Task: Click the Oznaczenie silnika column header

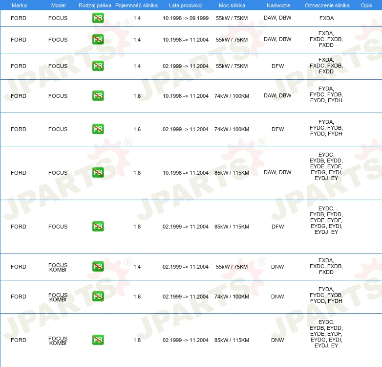Action: pyautogui.click(x=327, y=5)
